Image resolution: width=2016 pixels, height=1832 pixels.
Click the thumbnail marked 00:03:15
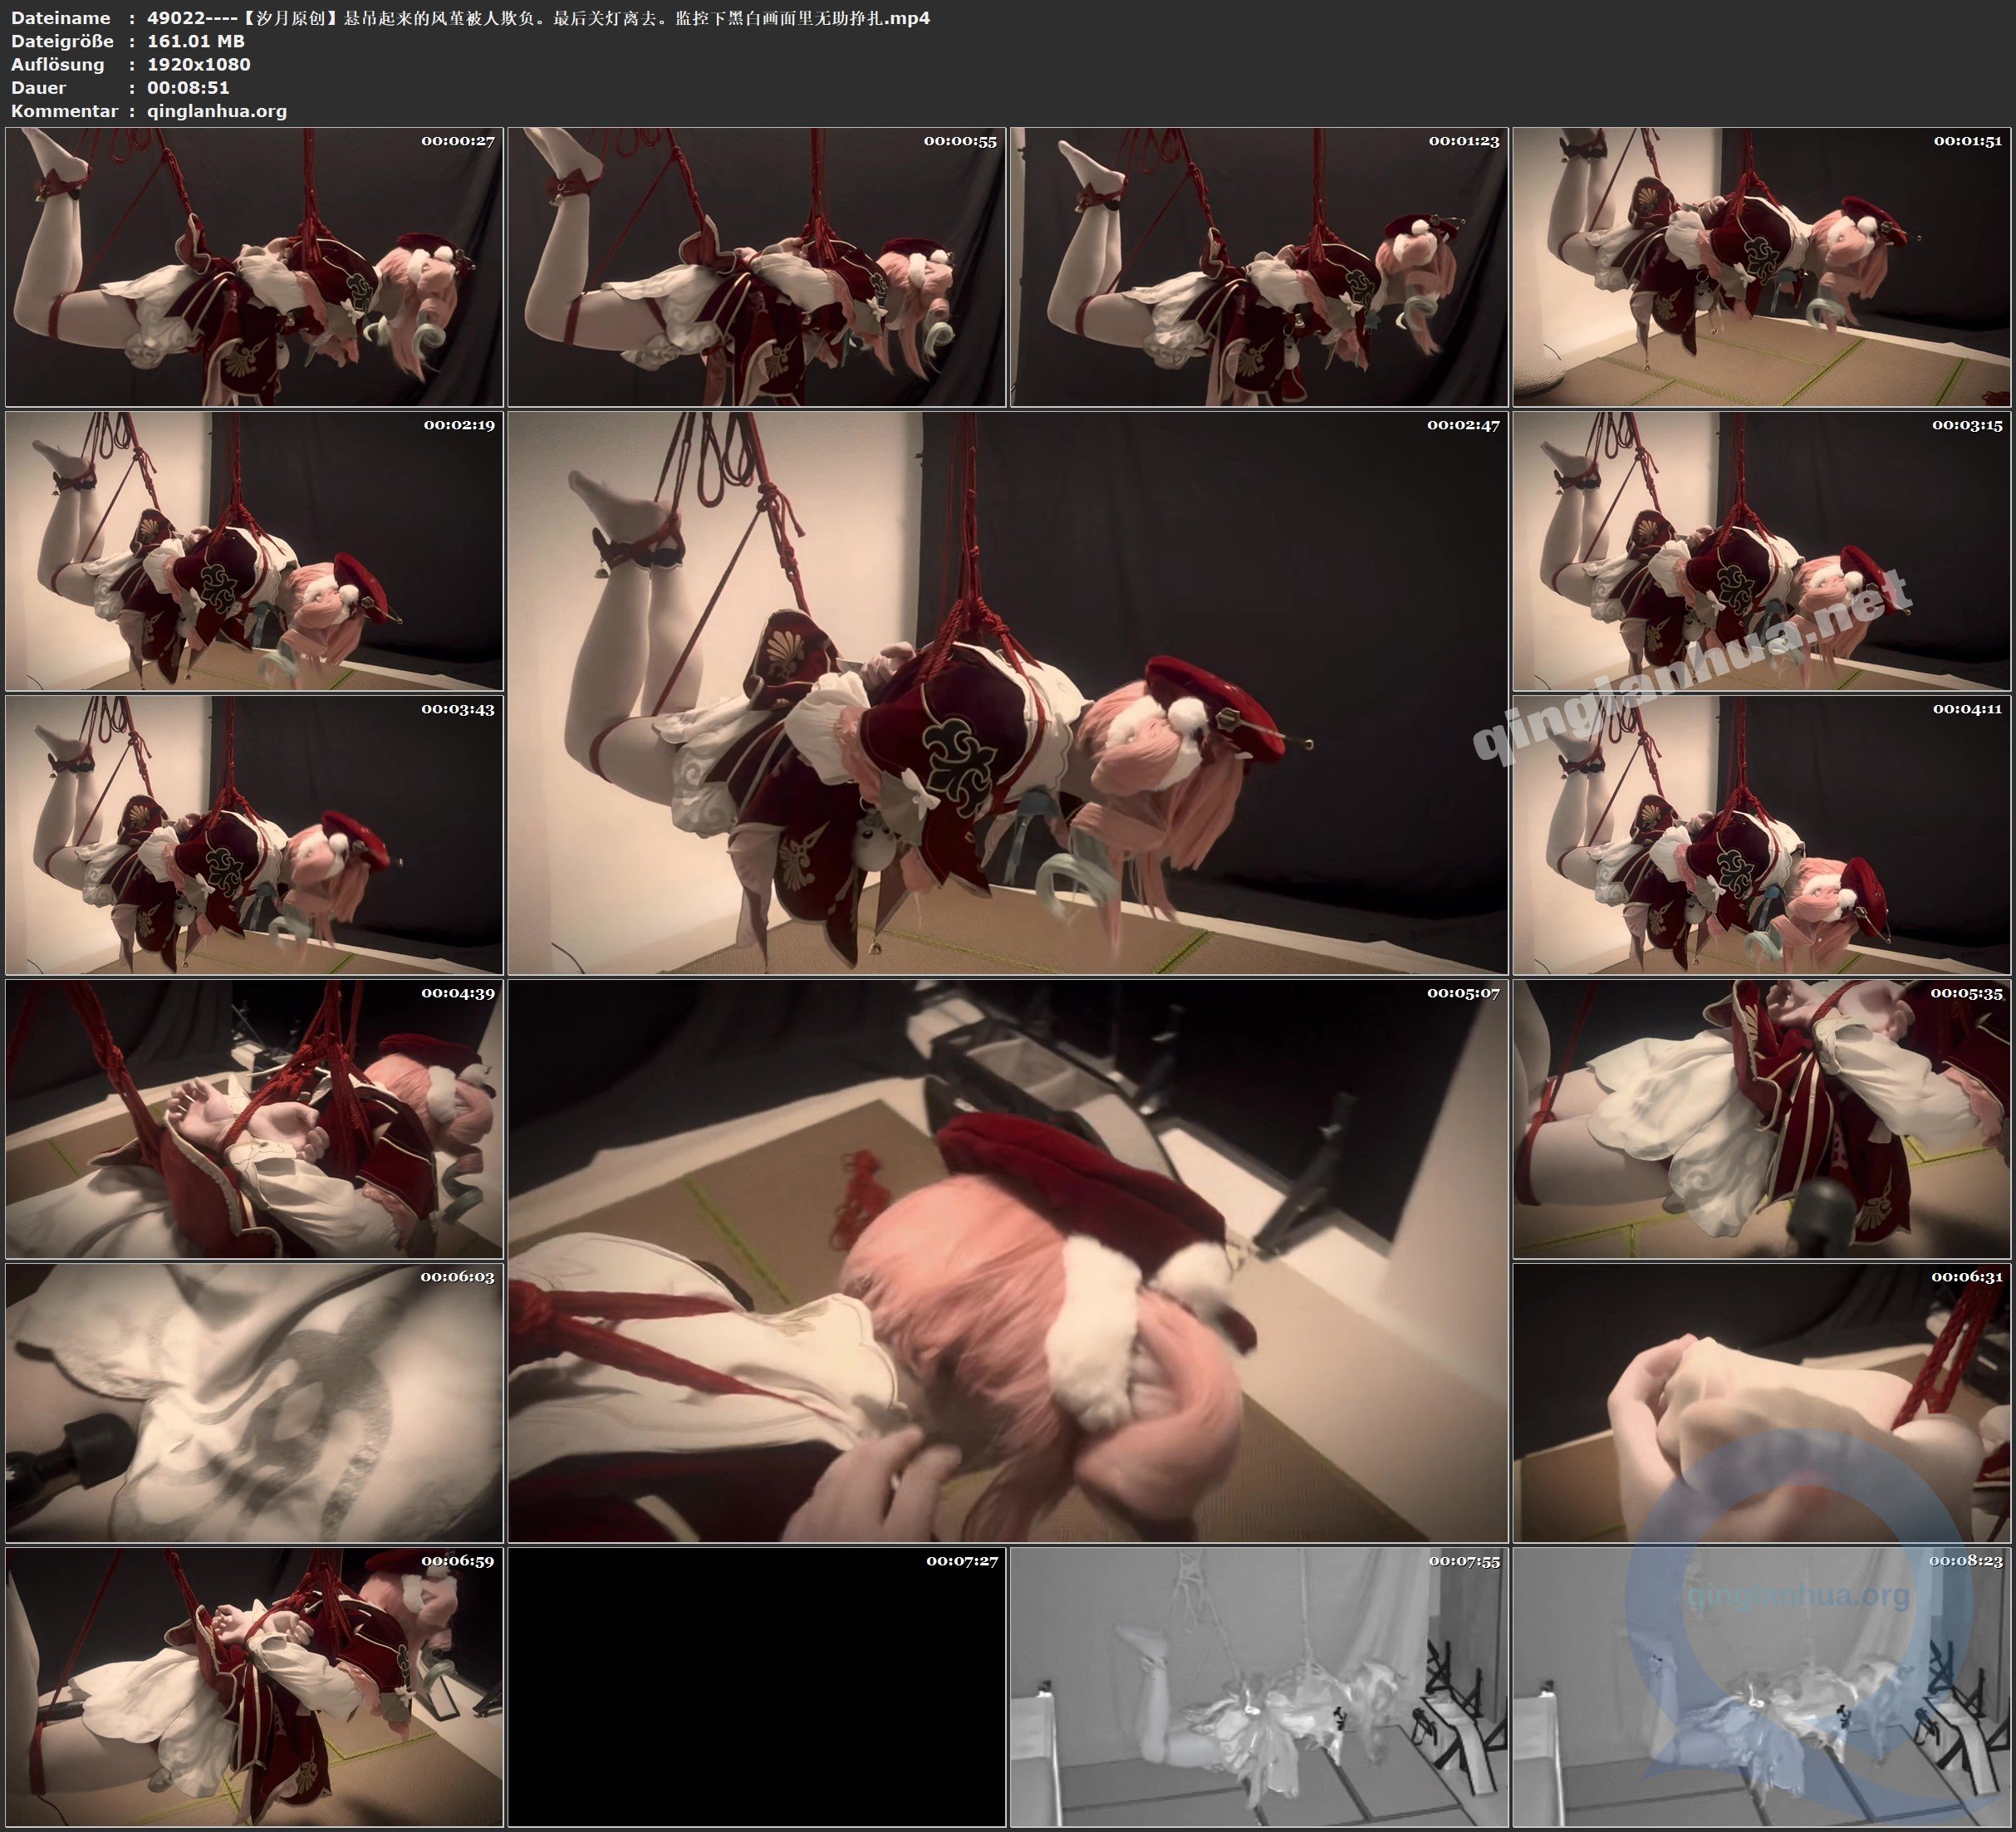point(1761,551)
